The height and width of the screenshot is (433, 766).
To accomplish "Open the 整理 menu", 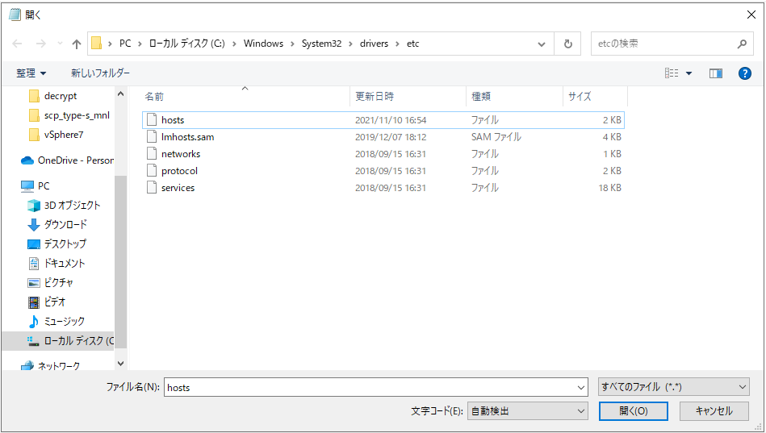I will pyautogui.click(x=31, y=73).
